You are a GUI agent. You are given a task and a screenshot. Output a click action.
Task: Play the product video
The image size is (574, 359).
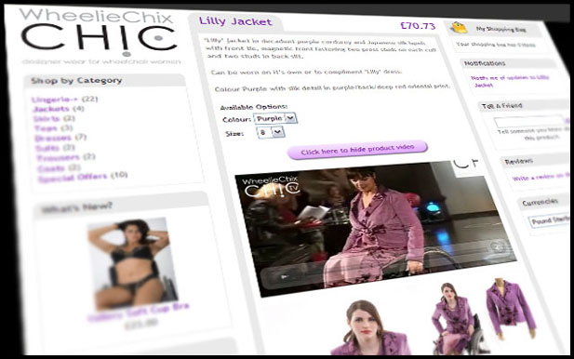[x=285, y=277]
